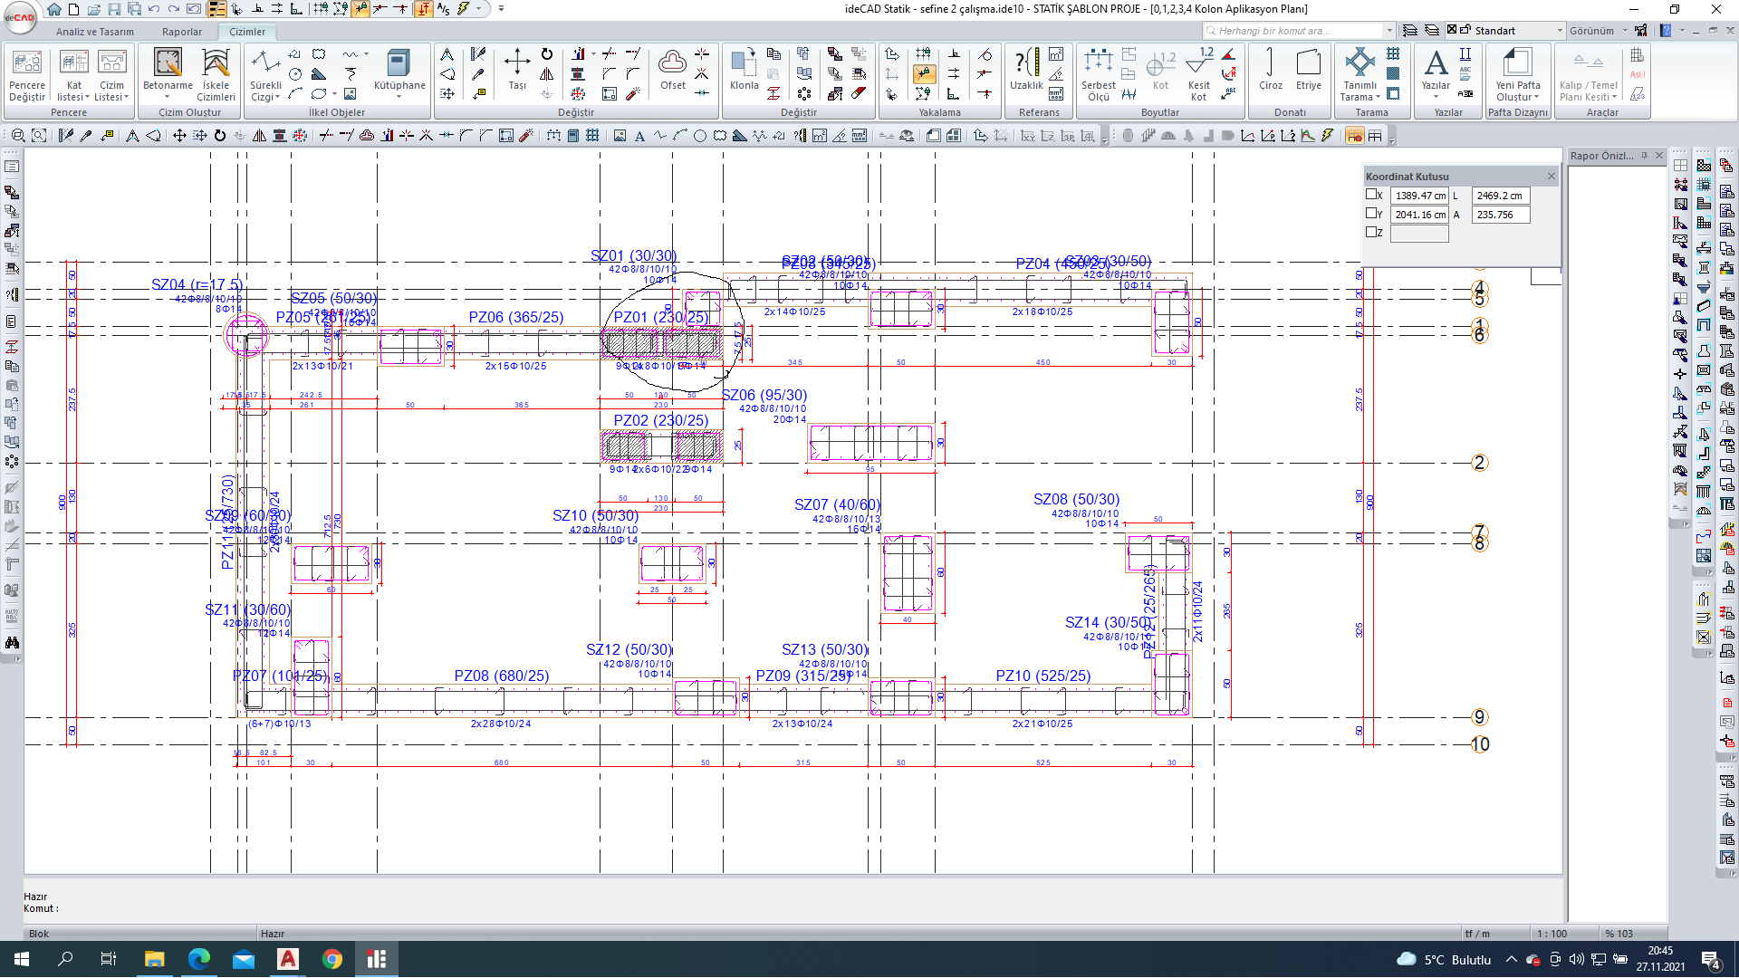Open the Betonarme drawing tool
The image size is (1739, 978).
coord(168,72)
